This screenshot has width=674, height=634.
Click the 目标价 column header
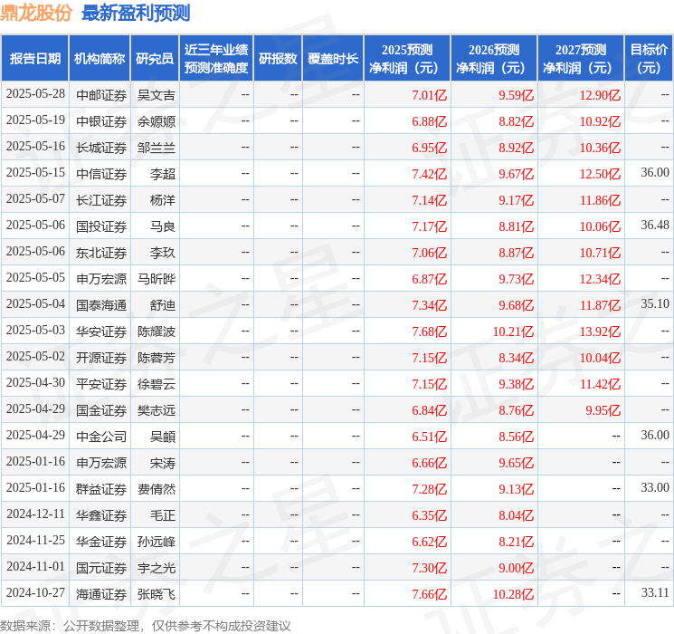point(649,58)
